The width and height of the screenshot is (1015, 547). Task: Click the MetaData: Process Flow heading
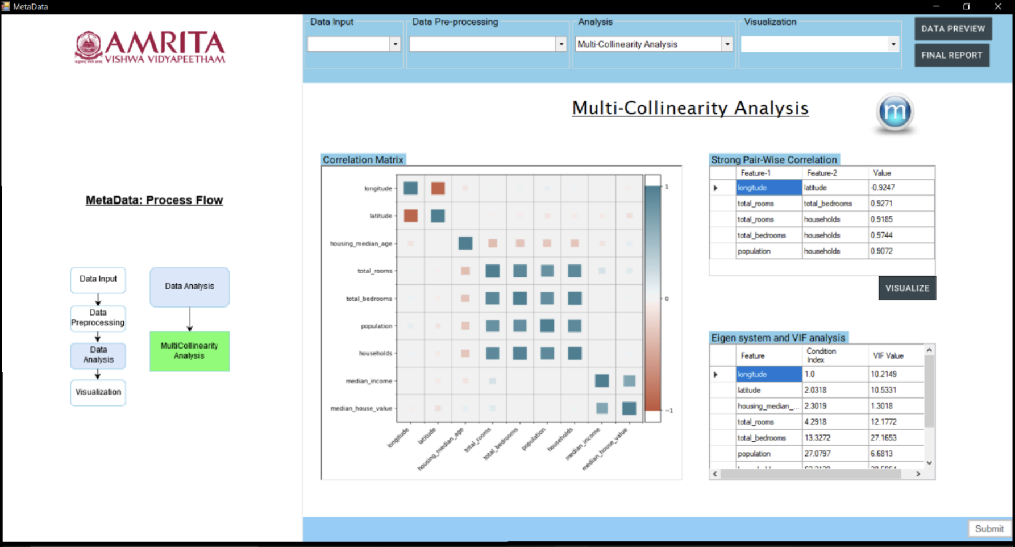click(154, 200)
